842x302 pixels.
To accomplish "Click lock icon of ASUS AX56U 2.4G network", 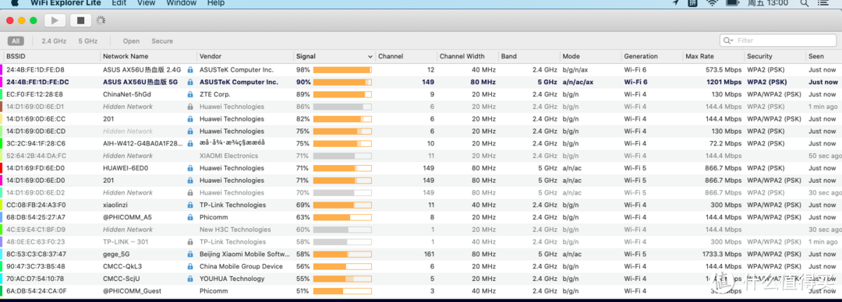I will (x=190, y=70).
